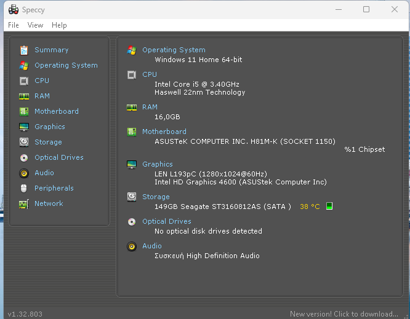Click the 'LEN L193pC (1280x1024@60Hz)' text
The image size is (410, 319).
pyautogui.click(x=211, y=174)
